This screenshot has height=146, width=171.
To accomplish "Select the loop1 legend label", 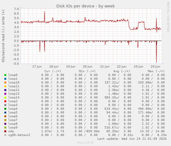I will click(13, 79).
